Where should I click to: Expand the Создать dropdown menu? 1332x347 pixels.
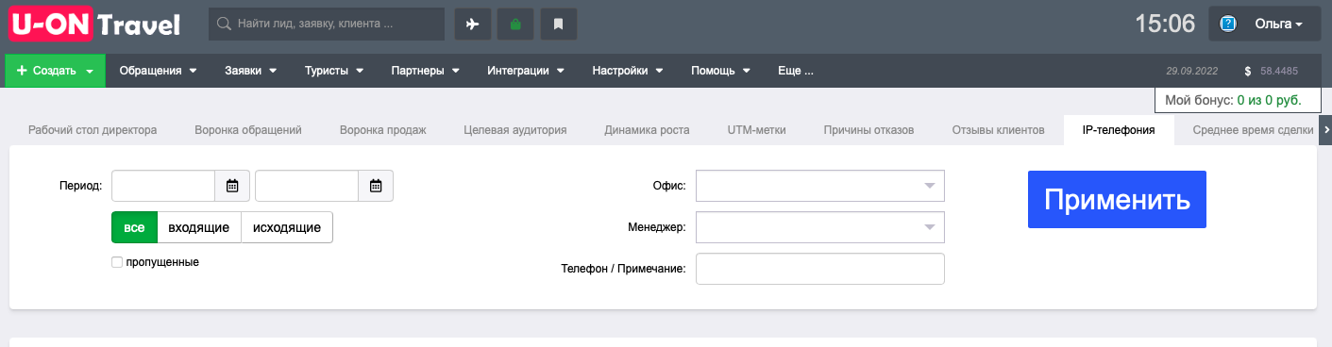click(x=55, y=71)
